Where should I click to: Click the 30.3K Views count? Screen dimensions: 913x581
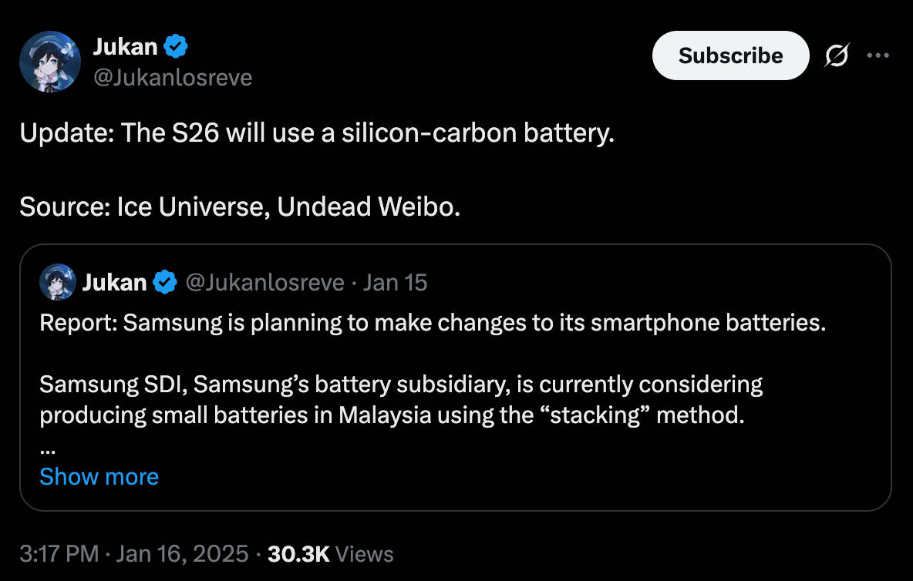pos(330,553)
